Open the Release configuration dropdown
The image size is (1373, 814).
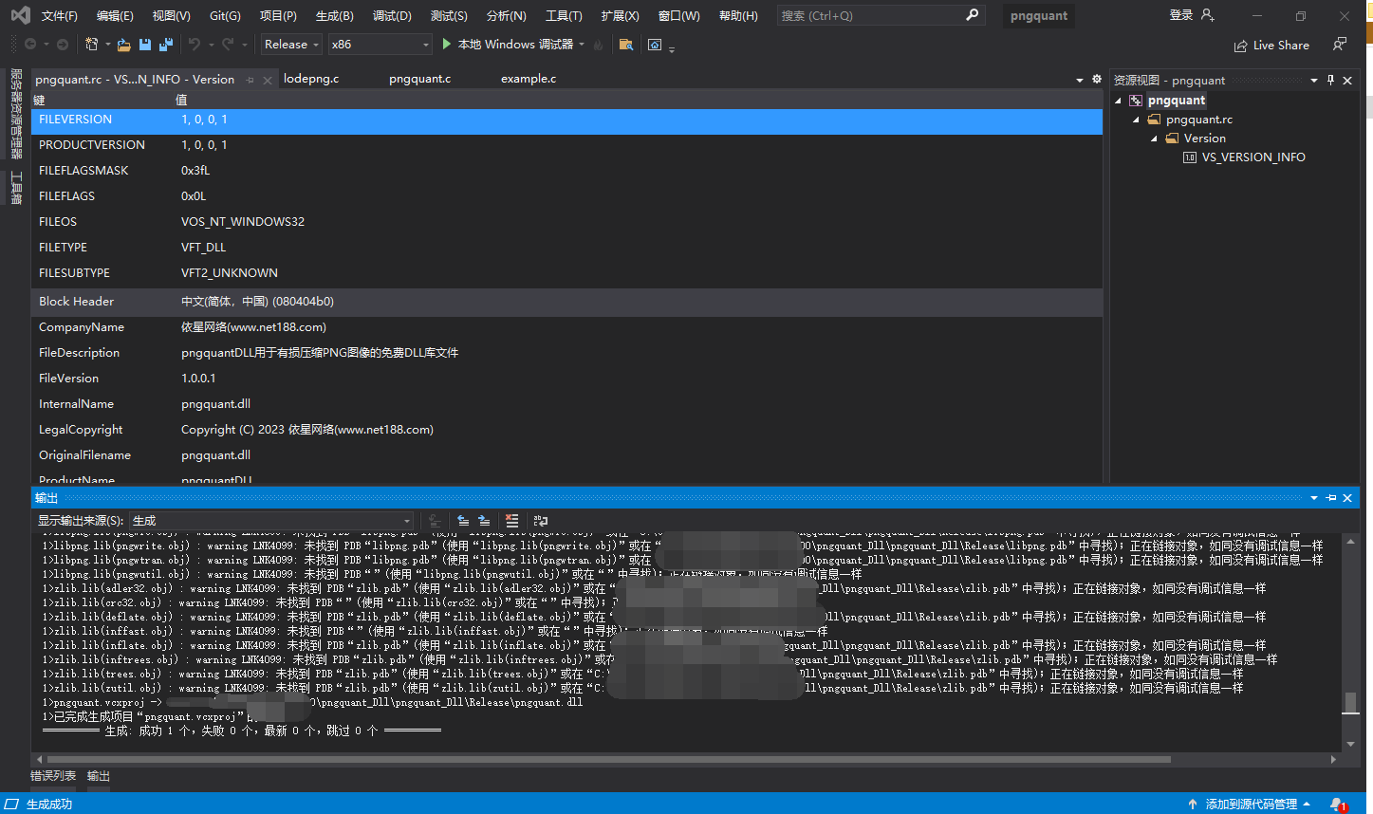[x=292, y=45]
